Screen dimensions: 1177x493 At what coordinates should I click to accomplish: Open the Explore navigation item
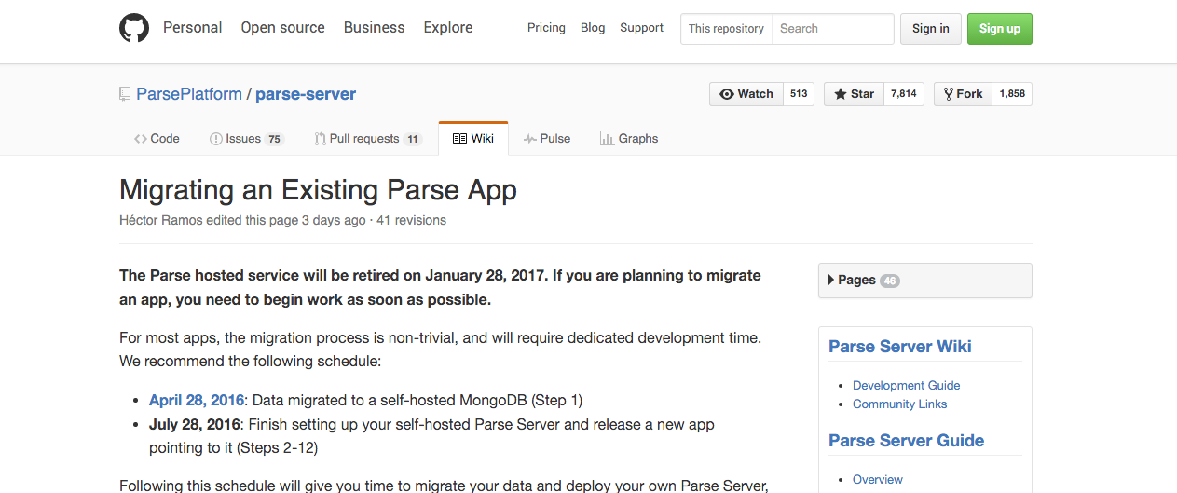(x=448, y=28)
